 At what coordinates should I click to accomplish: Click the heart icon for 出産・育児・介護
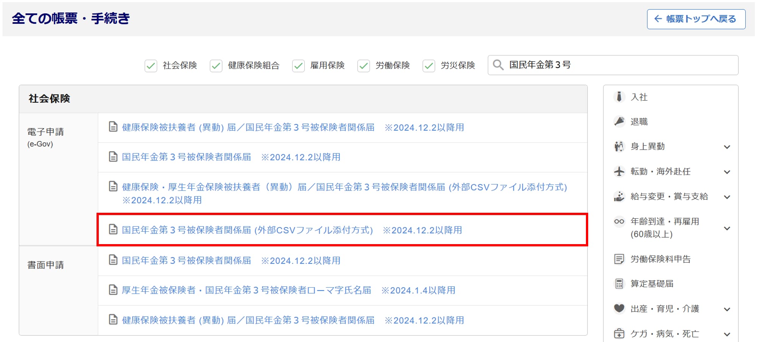point(619,309)
